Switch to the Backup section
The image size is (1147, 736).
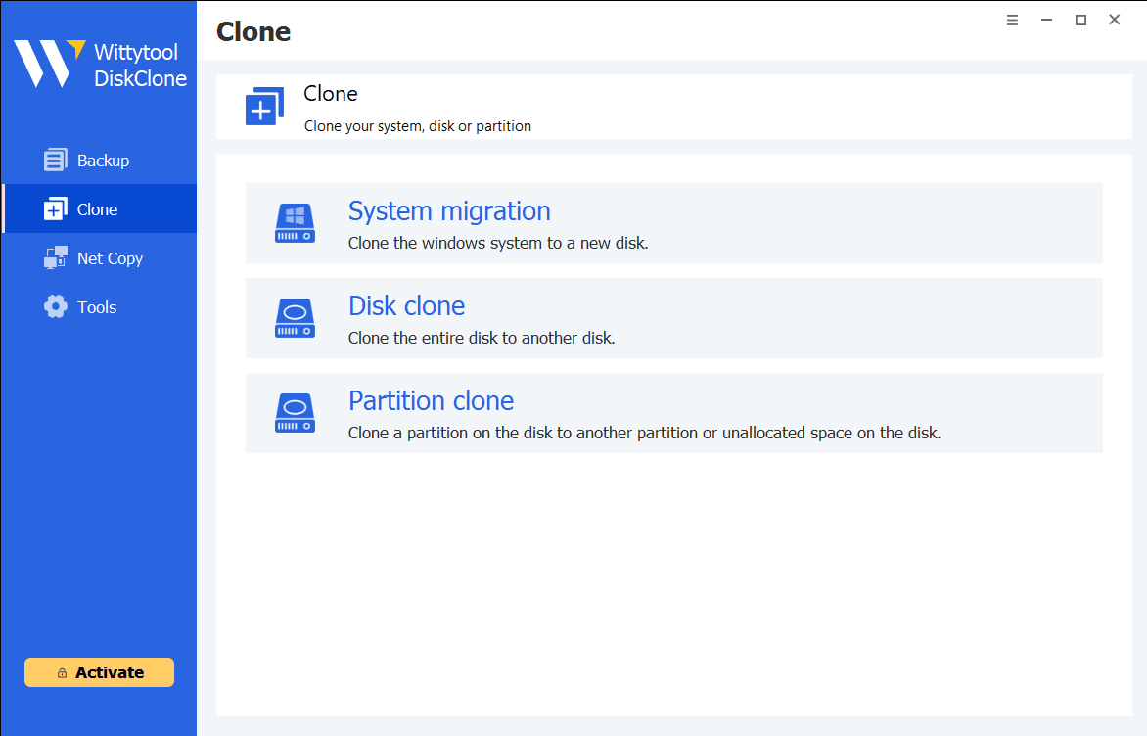(103, 161)
